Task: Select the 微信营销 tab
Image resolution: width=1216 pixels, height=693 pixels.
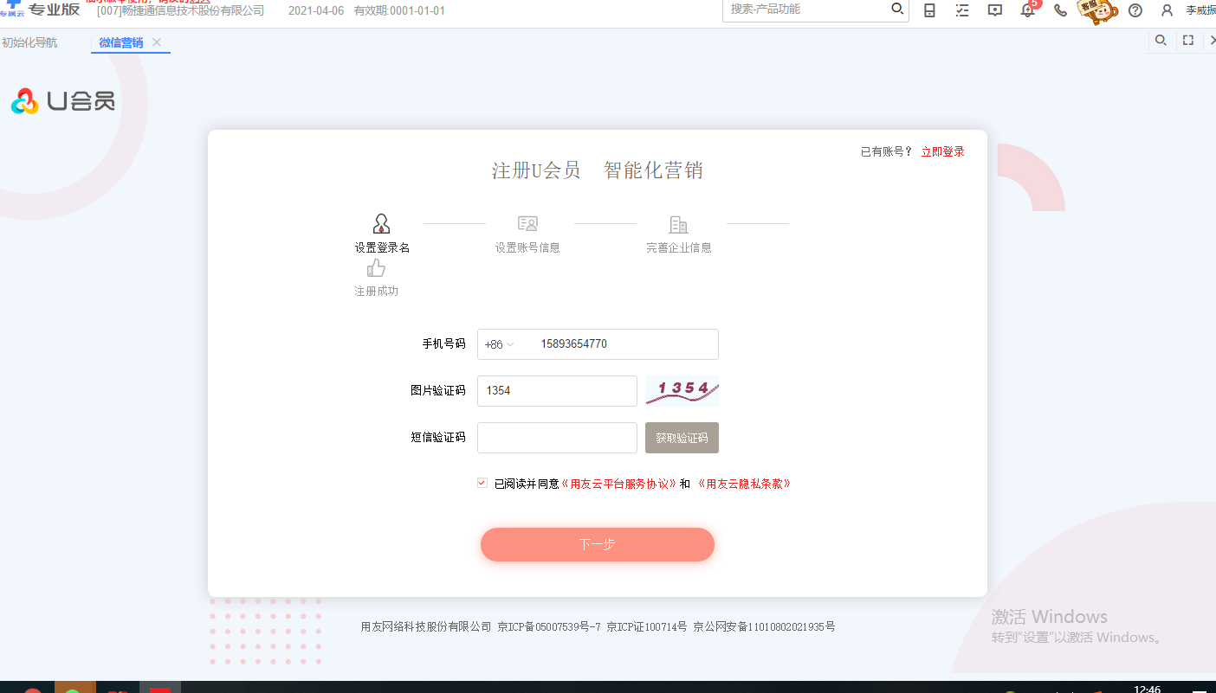Action: pos(121,42)
